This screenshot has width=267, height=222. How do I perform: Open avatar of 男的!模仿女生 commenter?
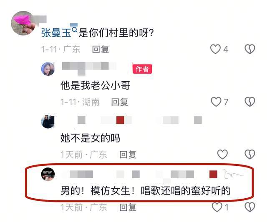(x=48, y=174)
